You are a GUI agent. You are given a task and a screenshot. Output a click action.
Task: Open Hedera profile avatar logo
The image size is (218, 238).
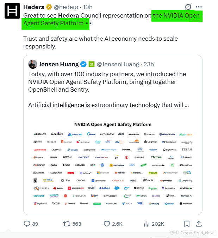[x=12, y=11]
